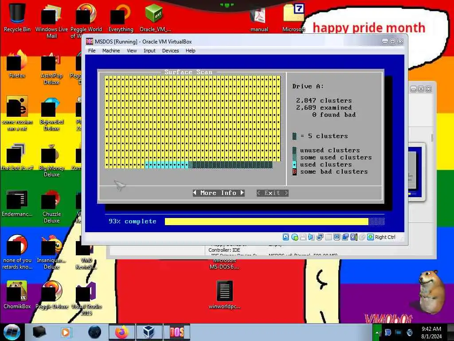Open the File menu in the VirtualBox window
Screen dimensions: 454x341
point(92,51)
